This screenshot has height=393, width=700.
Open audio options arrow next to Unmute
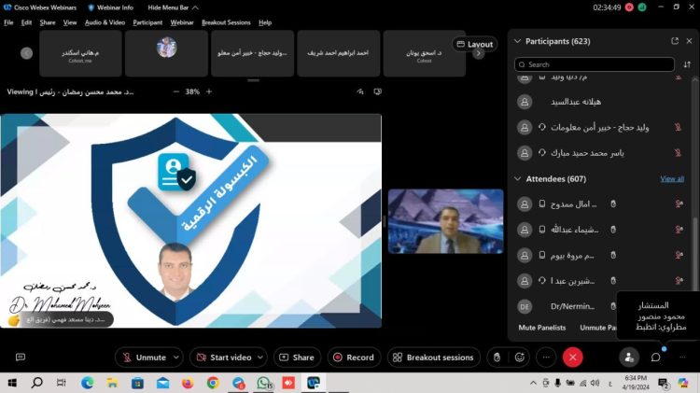click(176, 358)
